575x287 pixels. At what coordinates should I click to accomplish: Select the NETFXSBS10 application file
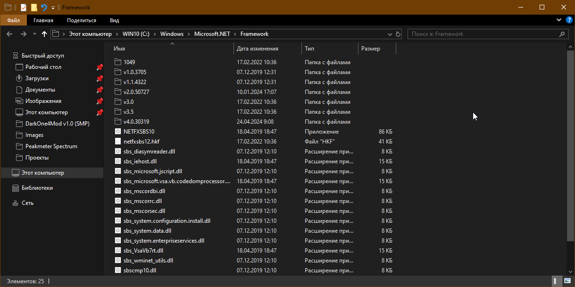tap(139, 132)
